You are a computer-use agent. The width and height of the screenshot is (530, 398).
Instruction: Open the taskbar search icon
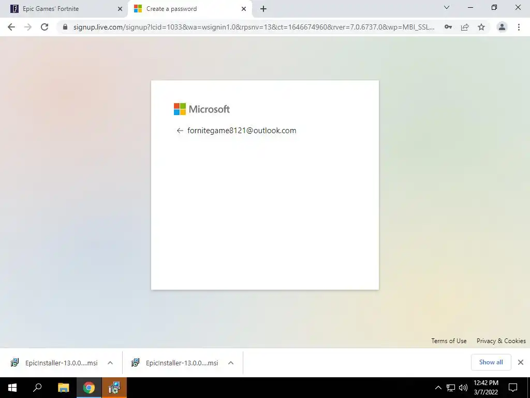37,388
